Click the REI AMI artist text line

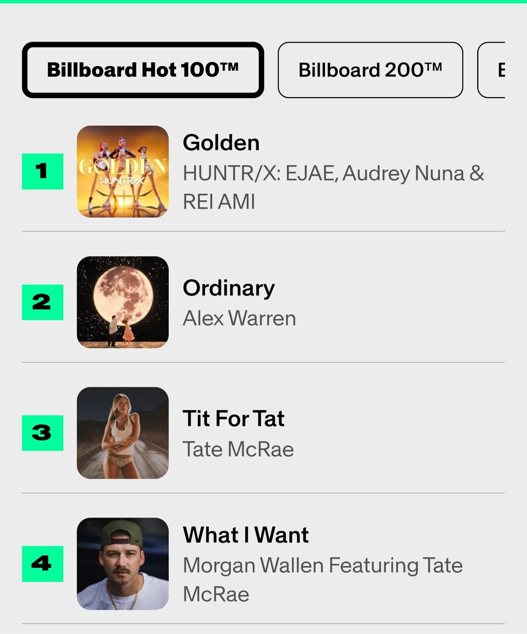click(218, 202)
